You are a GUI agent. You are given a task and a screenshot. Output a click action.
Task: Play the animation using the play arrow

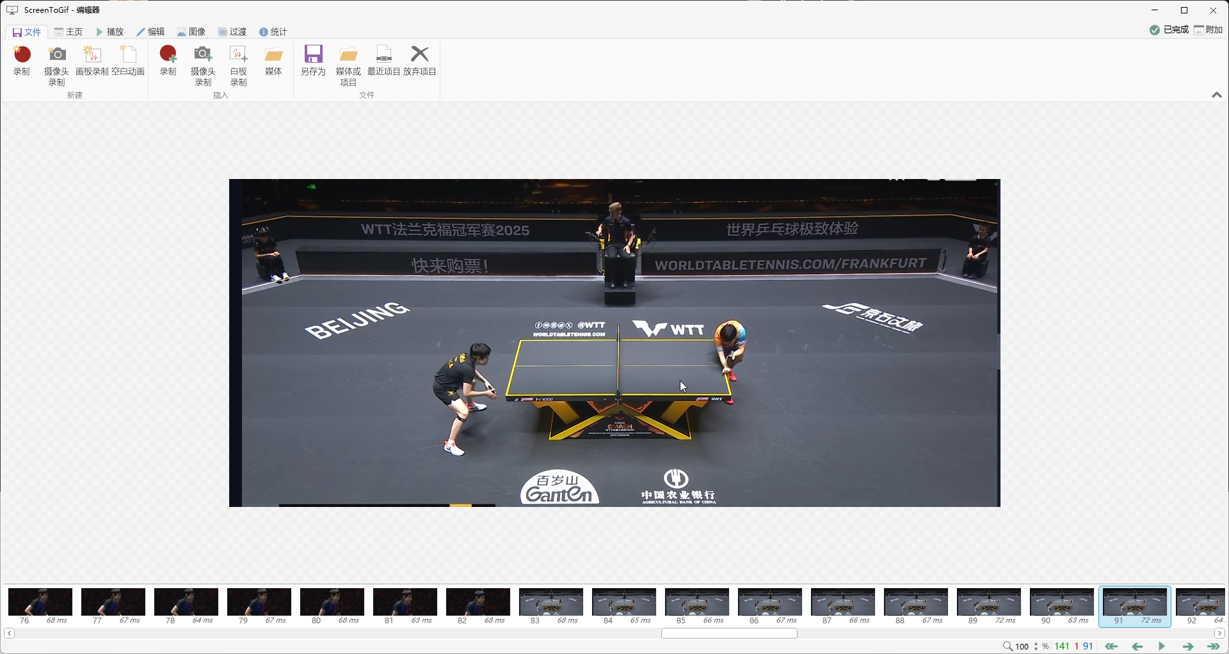click(1161, 646)
